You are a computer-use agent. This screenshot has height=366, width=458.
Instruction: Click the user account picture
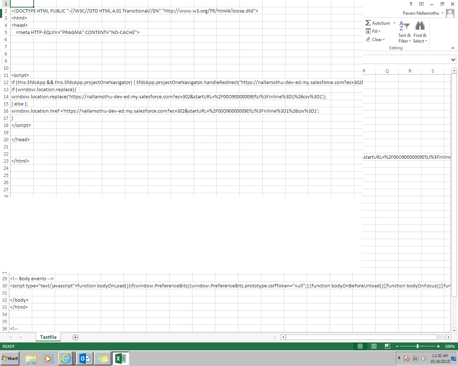point(450,14)
